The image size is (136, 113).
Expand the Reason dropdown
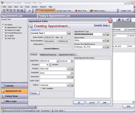click(68, 69)
